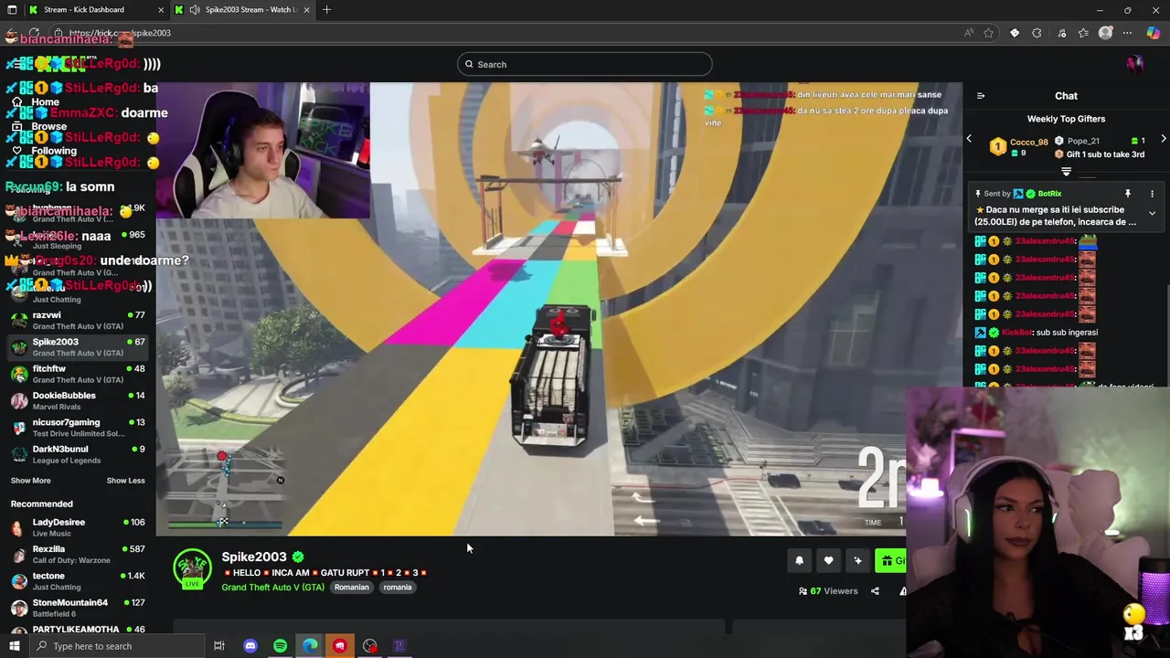1170x658 pixels.
Task: Open DookieBubbles channel in sidebar
Action: (78, 400)
